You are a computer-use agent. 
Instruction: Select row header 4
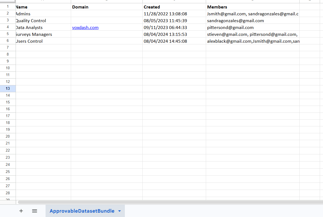[8, 27]
